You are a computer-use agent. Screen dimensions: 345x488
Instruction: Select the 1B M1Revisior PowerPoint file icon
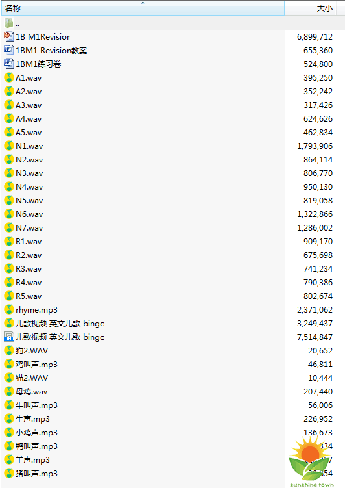coord(8,36)
